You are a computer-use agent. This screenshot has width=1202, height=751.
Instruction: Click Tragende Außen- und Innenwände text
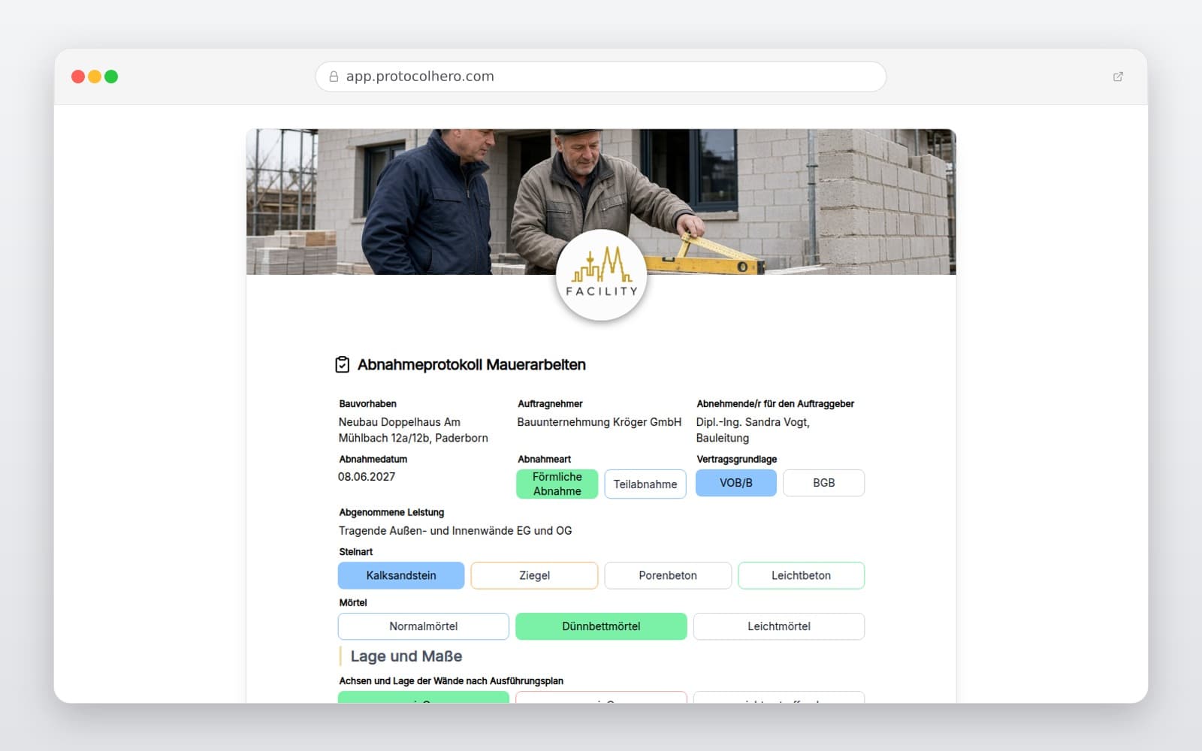click(x=455, y=530)
